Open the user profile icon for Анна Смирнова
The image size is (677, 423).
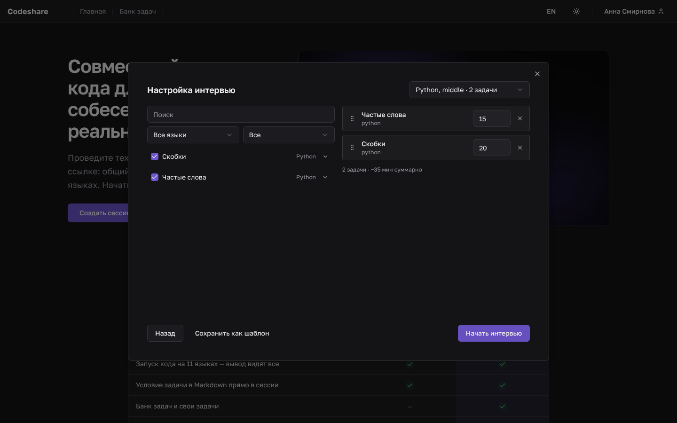[x=661, y=11]
